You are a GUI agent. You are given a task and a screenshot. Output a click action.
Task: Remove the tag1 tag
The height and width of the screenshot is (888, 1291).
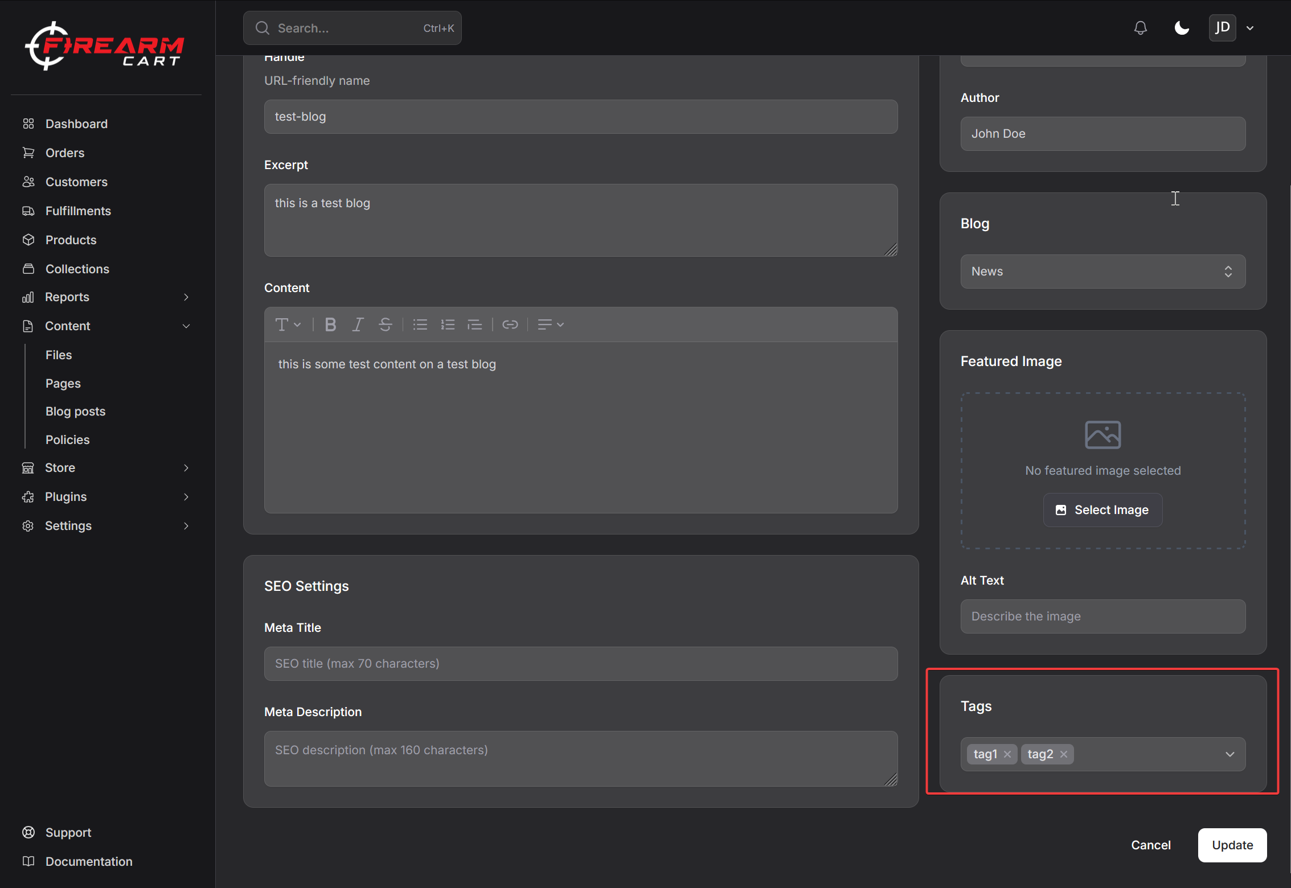tap(1007, 754)
